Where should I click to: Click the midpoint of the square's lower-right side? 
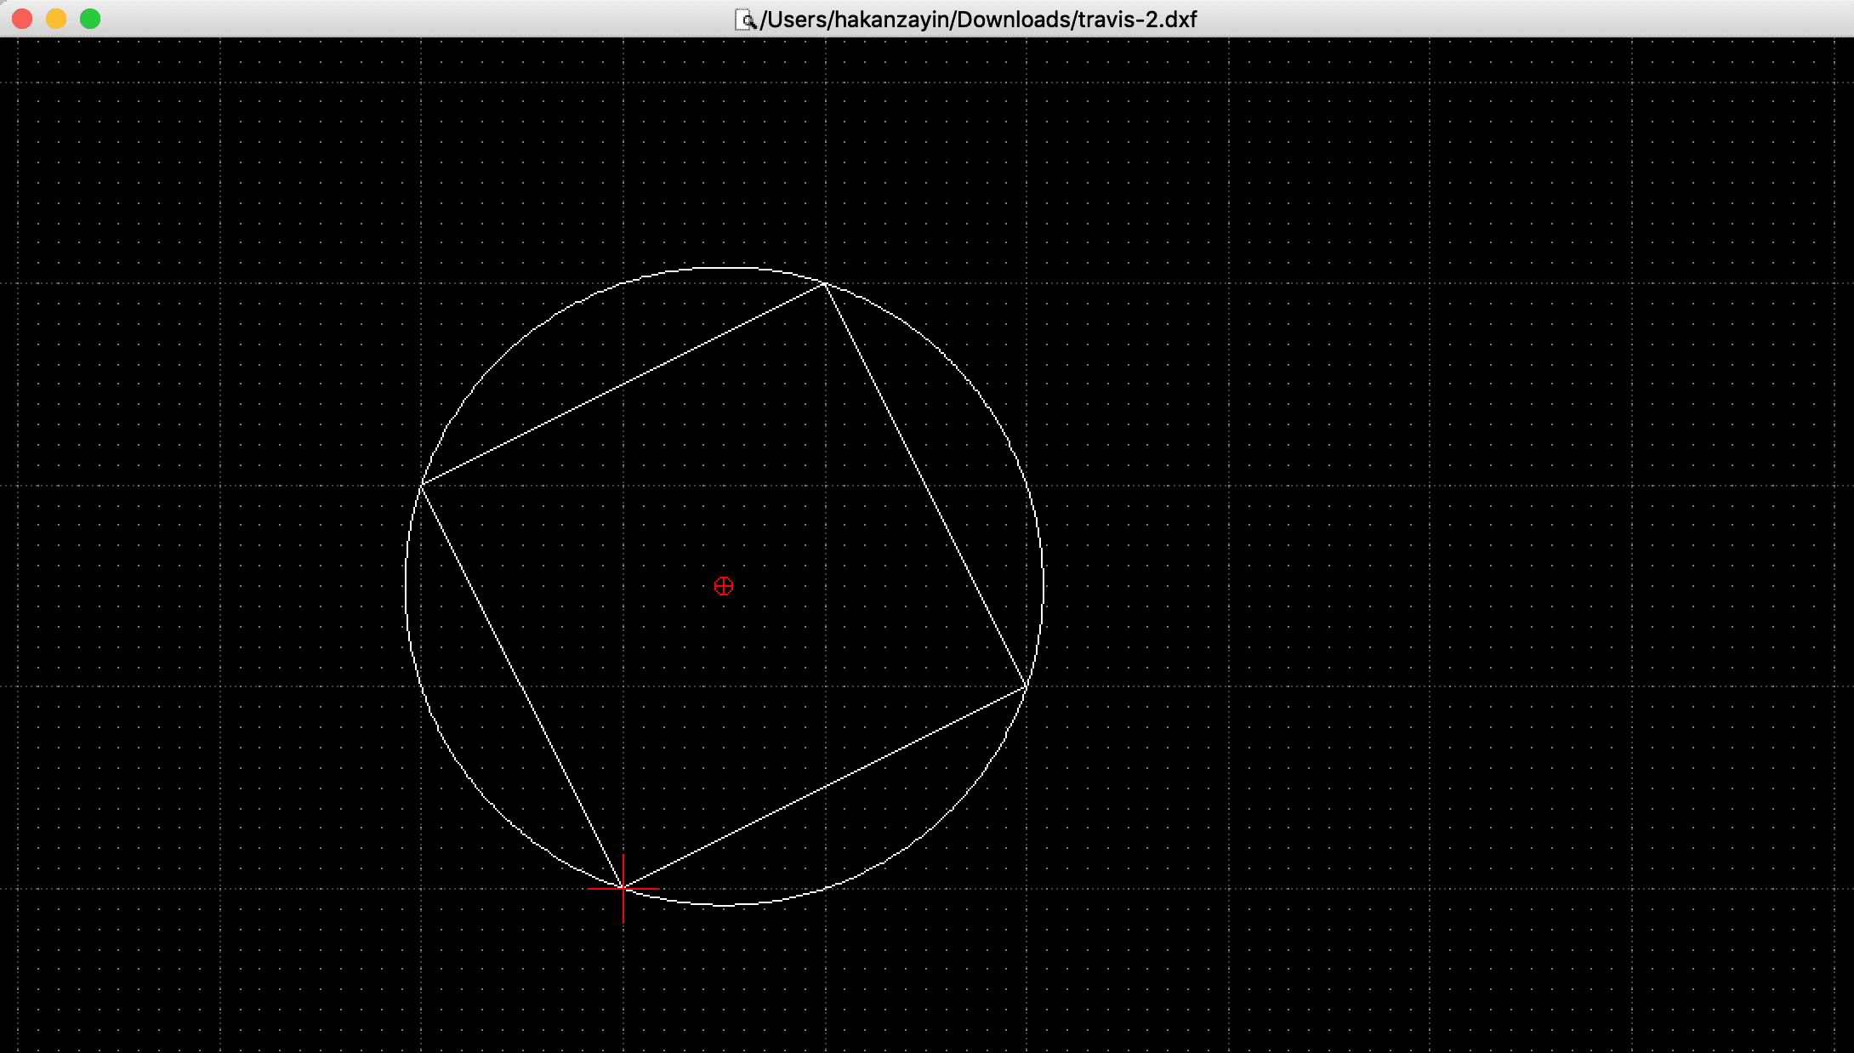pyautogui.click(x=825, y=788)
